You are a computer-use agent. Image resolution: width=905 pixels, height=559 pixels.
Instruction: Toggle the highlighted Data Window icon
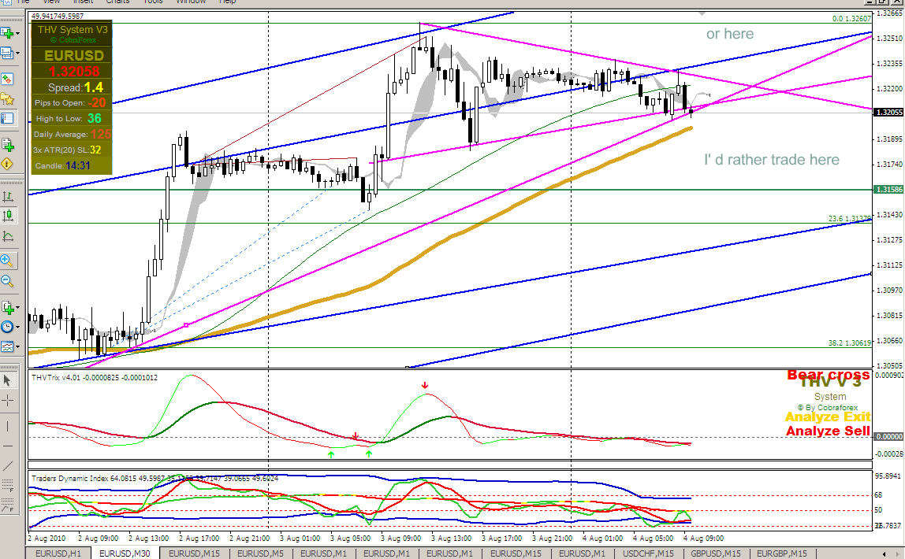click(7, 118)
